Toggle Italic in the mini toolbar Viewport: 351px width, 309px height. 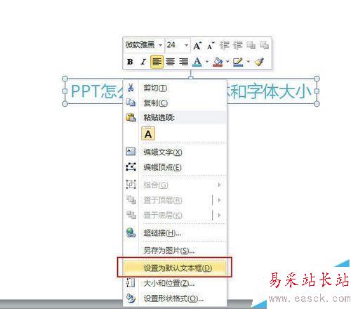click(143, 62)
